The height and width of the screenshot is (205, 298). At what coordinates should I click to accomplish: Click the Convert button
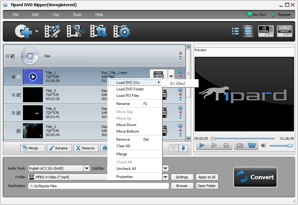[x=255, y=177]
